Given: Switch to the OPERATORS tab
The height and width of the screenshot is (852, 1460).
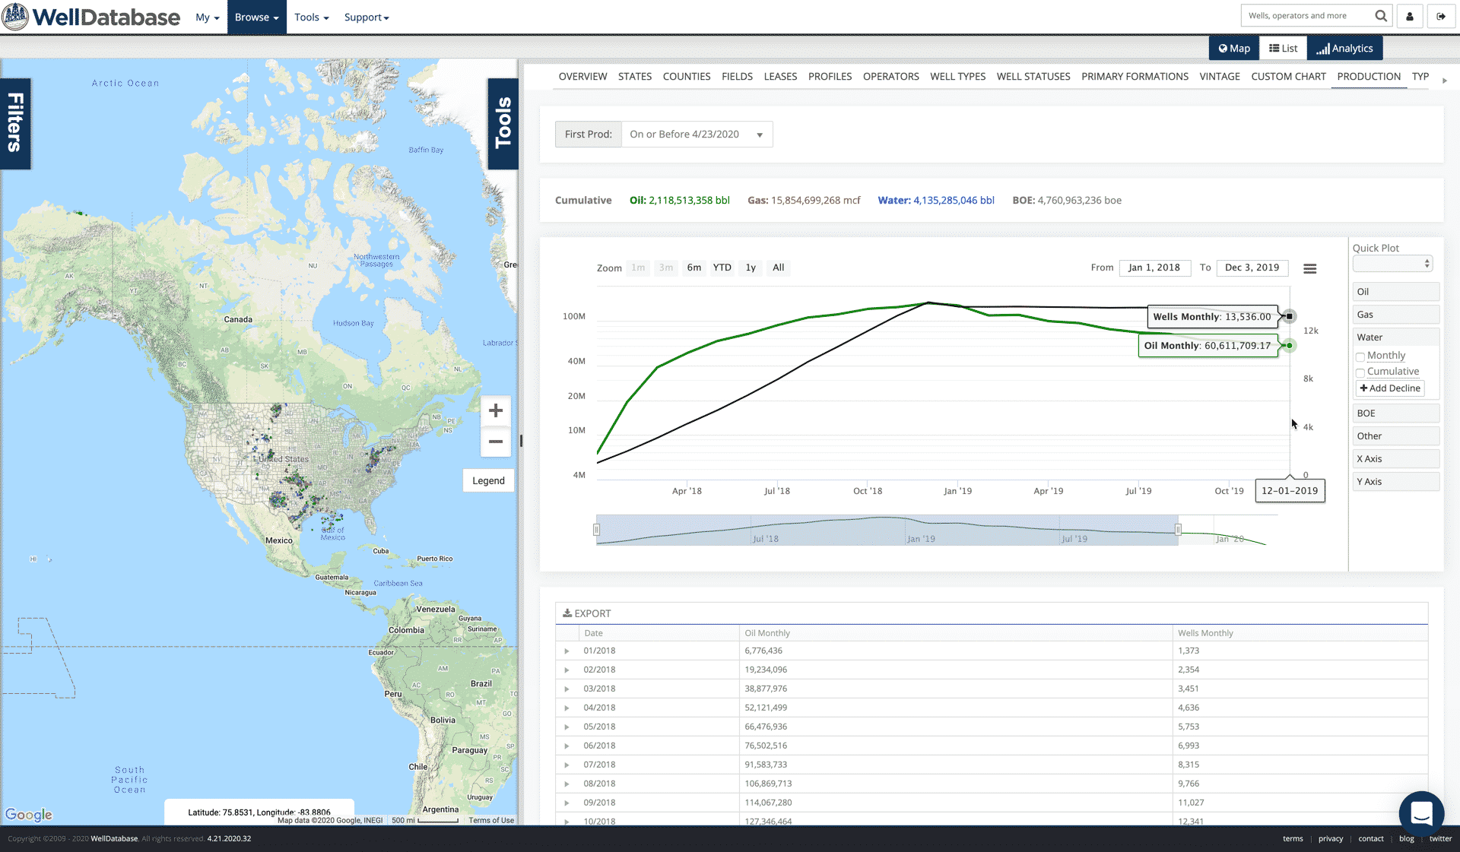Looking at the screenshot, I should click(890, 76).
